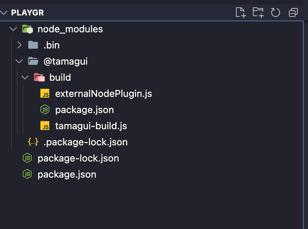Click the New File icon
Screen dimensions: 308x229
coord(241,12)
